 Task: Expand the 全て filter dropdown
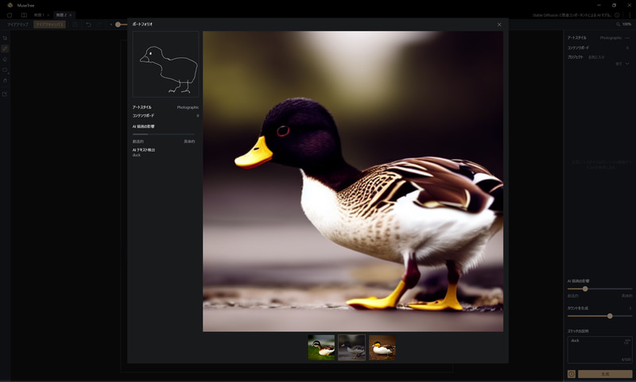pos(622,64)
